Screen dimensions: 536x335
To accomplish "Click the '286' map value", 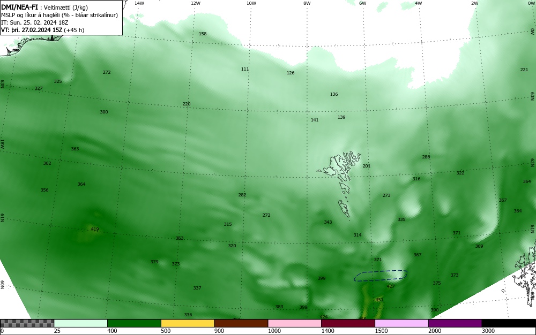I will [426, 157].
